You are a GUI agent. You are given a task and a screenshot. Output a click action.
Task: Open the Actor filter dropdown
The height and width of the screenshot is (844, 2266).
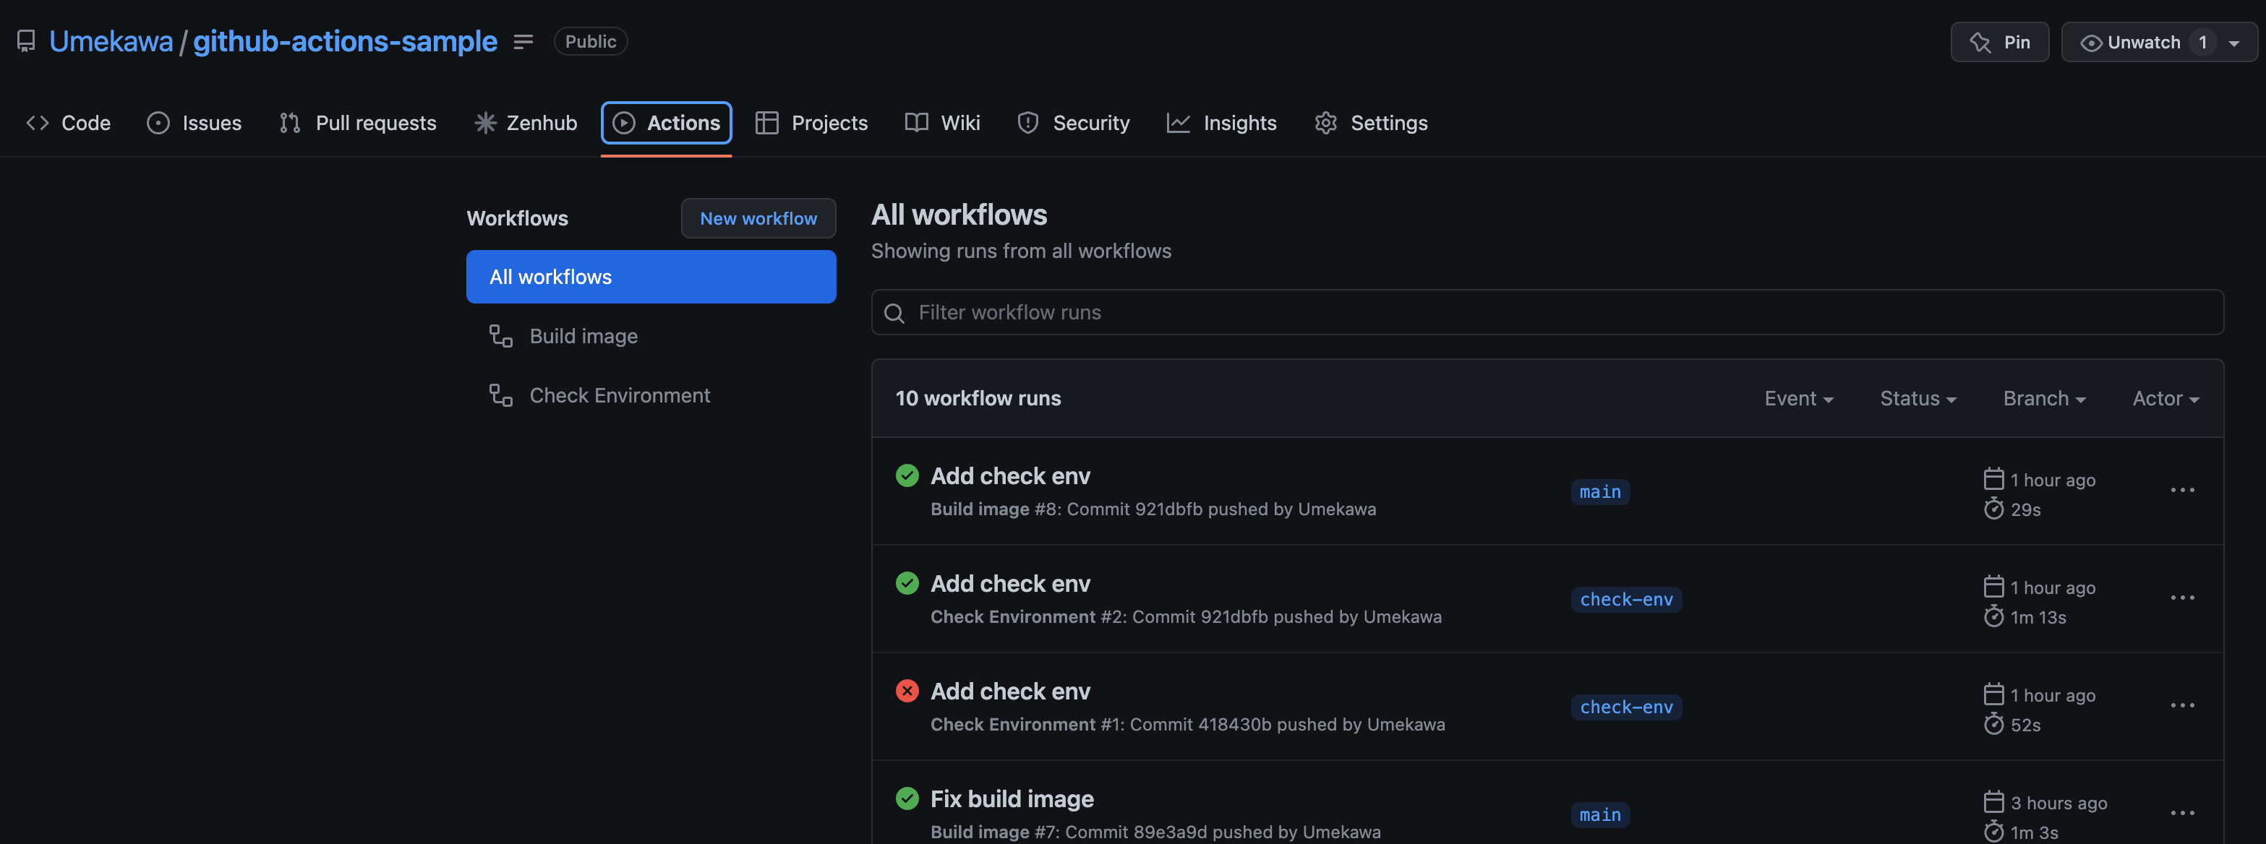(x=2165, y=398)
